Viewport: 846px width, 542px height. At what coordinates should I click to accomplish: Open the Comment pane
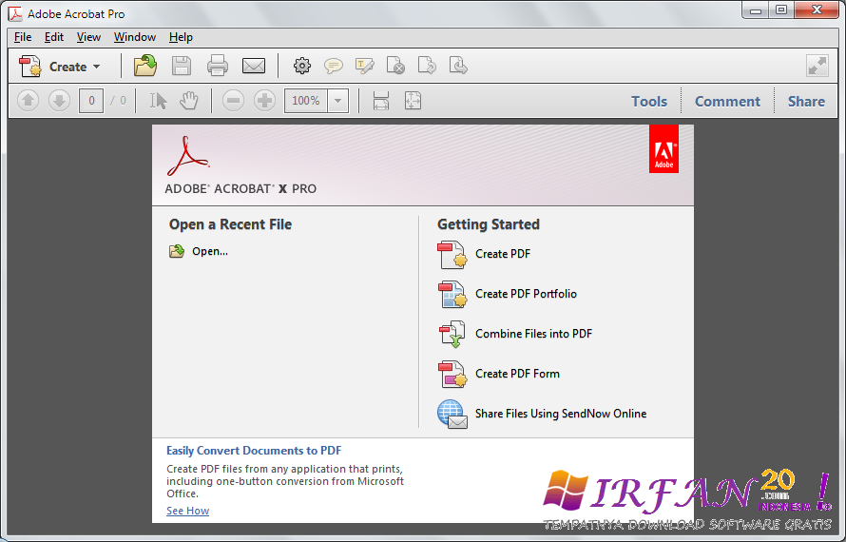727,102
